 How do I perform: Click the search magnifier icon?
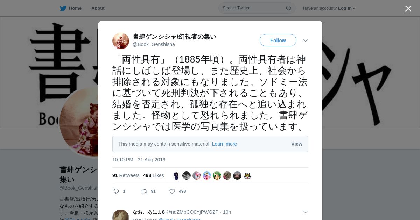[289, 8]
